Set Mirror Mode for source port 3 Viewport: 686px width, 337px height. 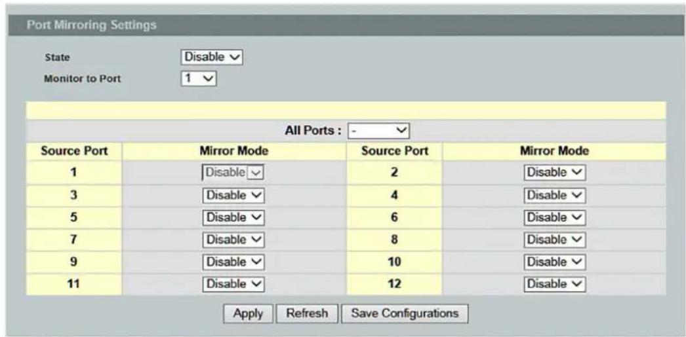coord(233,195)
